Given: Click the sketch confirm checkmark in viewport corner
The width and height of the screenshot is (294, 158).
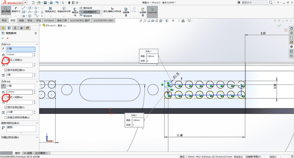Looking at the screenshot, I should point(279,26).
